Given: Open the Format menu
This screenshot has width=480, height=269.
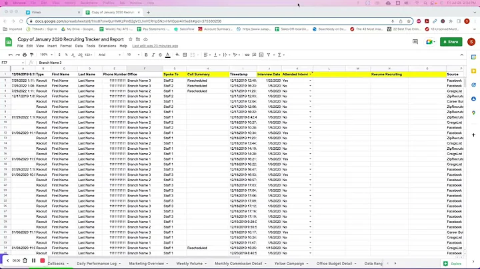Looking at the screenshot, I should click(x=66, y=46).
